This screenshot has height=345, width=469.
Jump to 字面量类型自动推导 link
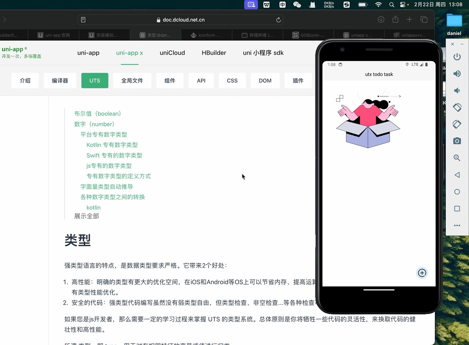pos(106,187)
